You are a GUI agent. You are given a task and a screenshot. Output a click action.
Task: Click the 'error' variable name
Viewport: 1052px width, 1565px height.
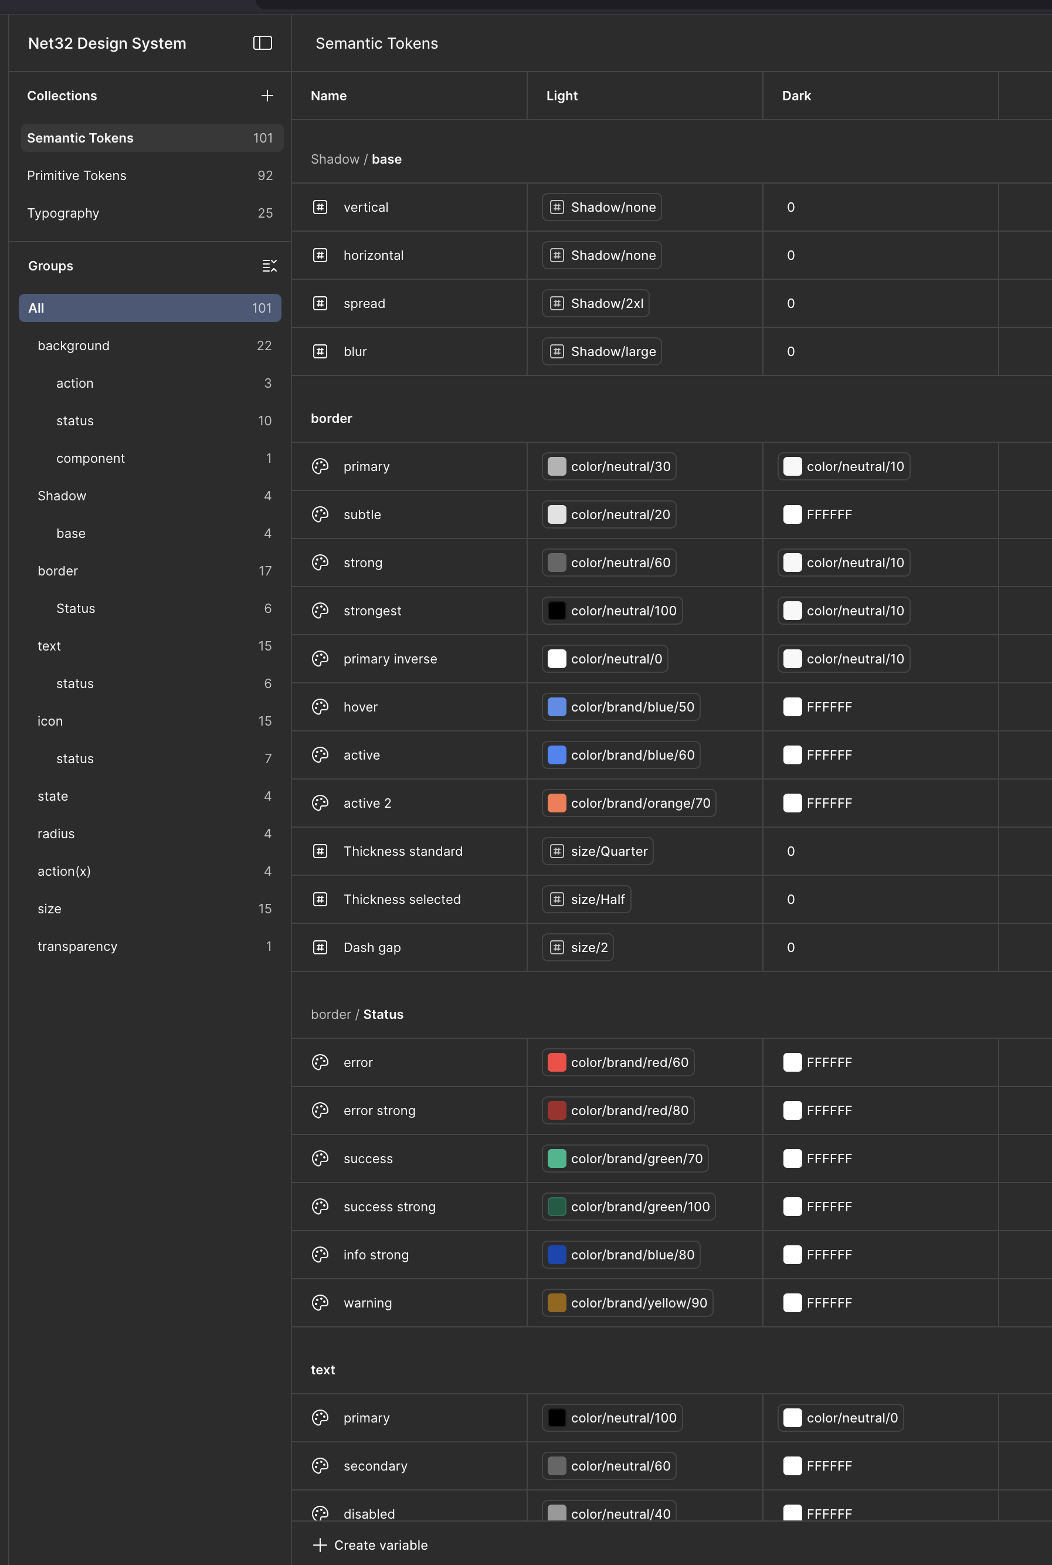point(358,1062)
